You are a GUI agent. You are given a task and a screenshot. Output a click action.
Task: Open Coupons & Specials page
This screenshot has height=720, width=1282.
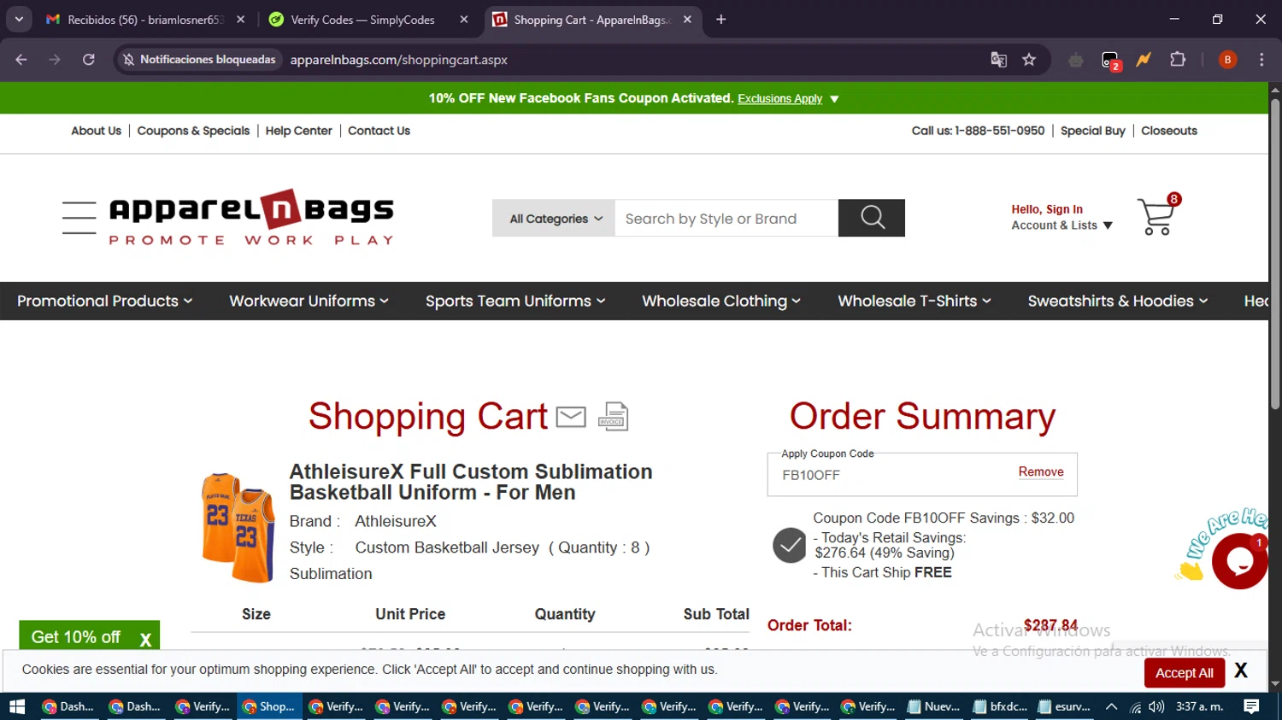[193, 131]
